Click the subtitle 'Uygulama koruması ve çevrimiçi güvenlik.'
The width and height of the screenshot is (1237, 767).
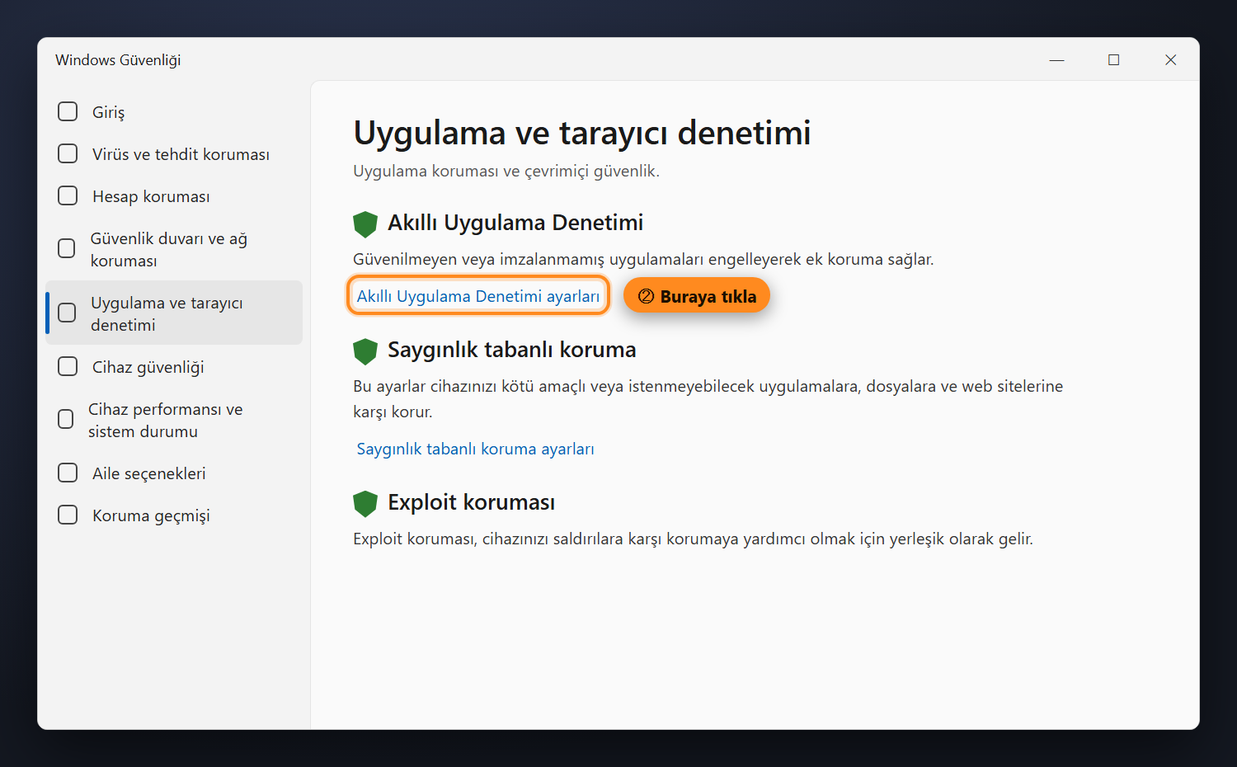point(506,171)
